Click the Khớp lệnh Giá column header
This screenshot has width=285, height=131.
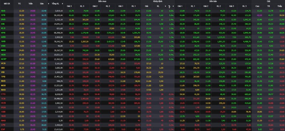146,6
